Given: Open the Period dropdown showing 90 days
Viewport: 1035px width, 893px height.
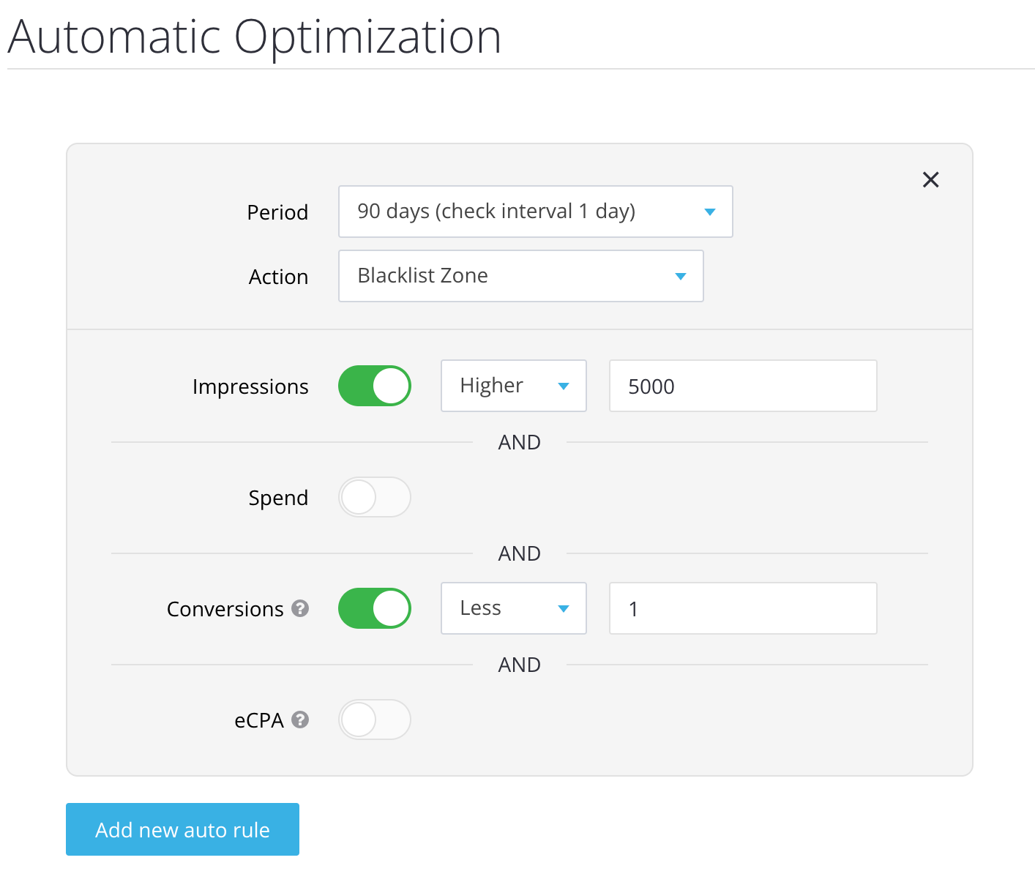Looking at the screenshot, I should pos(535,212).
